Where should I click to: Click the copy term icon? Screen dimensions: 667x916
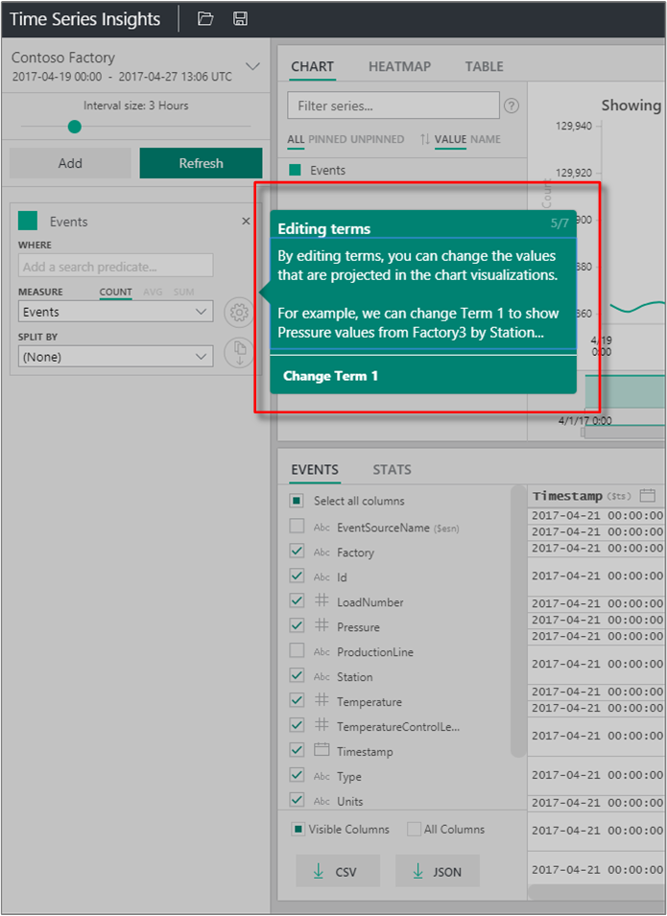click(239, 353)
